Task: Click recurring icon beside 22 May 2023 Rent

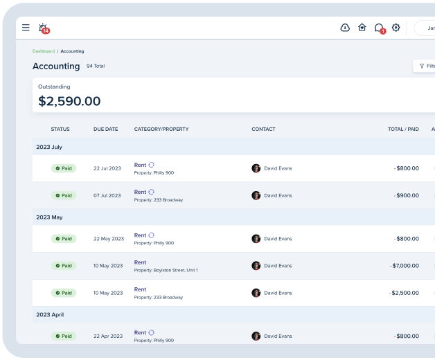Action: click(x=152, y=235)
